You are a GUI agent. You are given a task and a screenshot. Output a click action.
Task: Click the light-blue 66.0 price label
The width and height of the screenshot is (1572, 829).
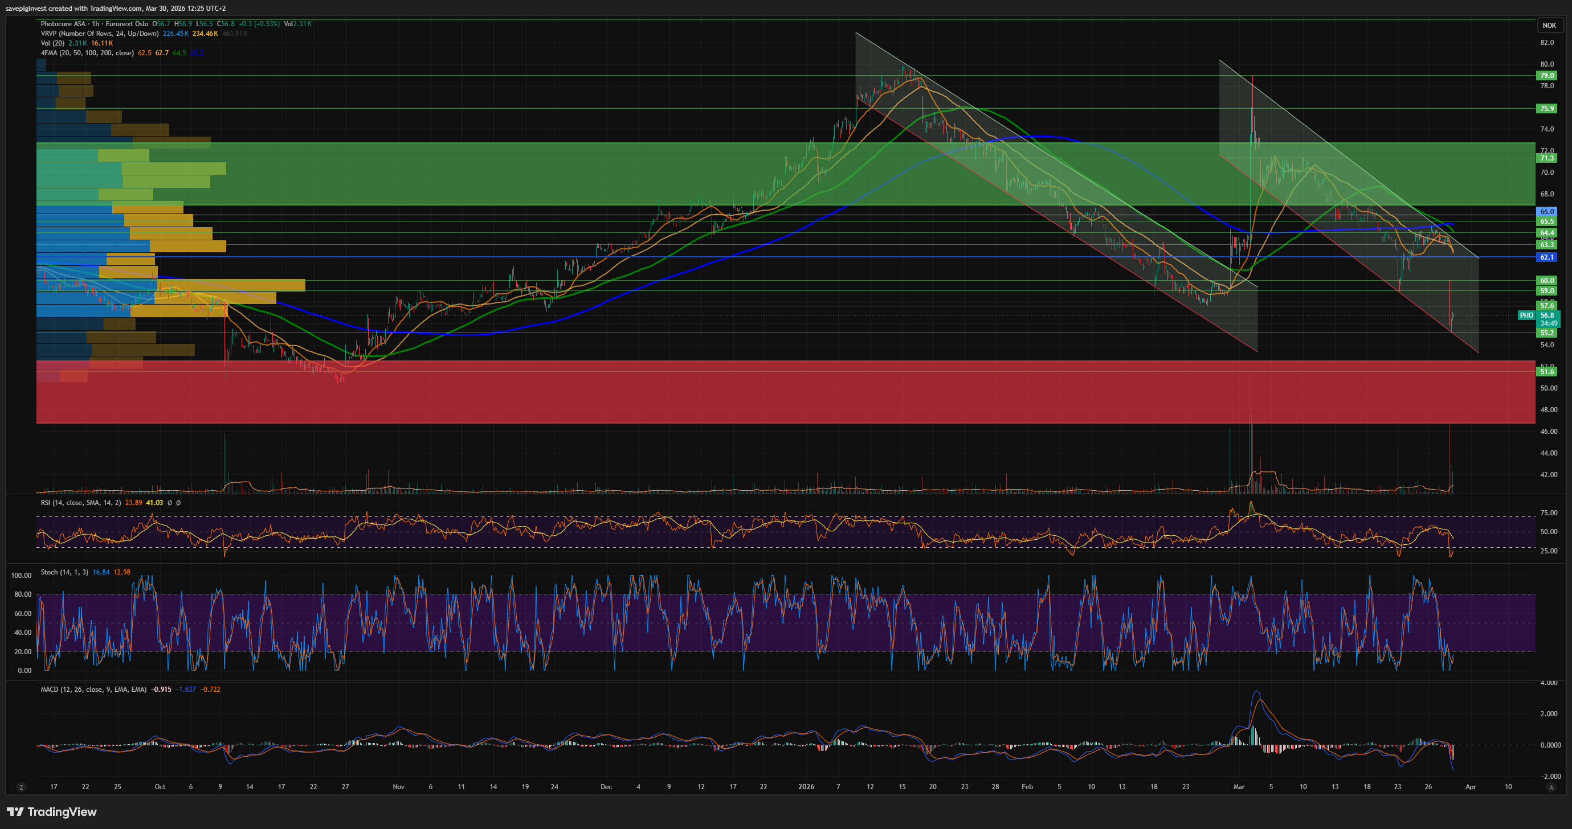coord(1546,212)
